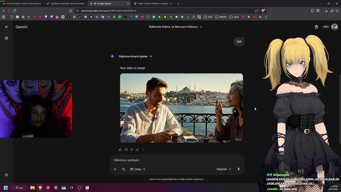Image resolution: width=341 pixels, height=192 pixels.
Task: Click the address bar URL
Action: [109, 11]
